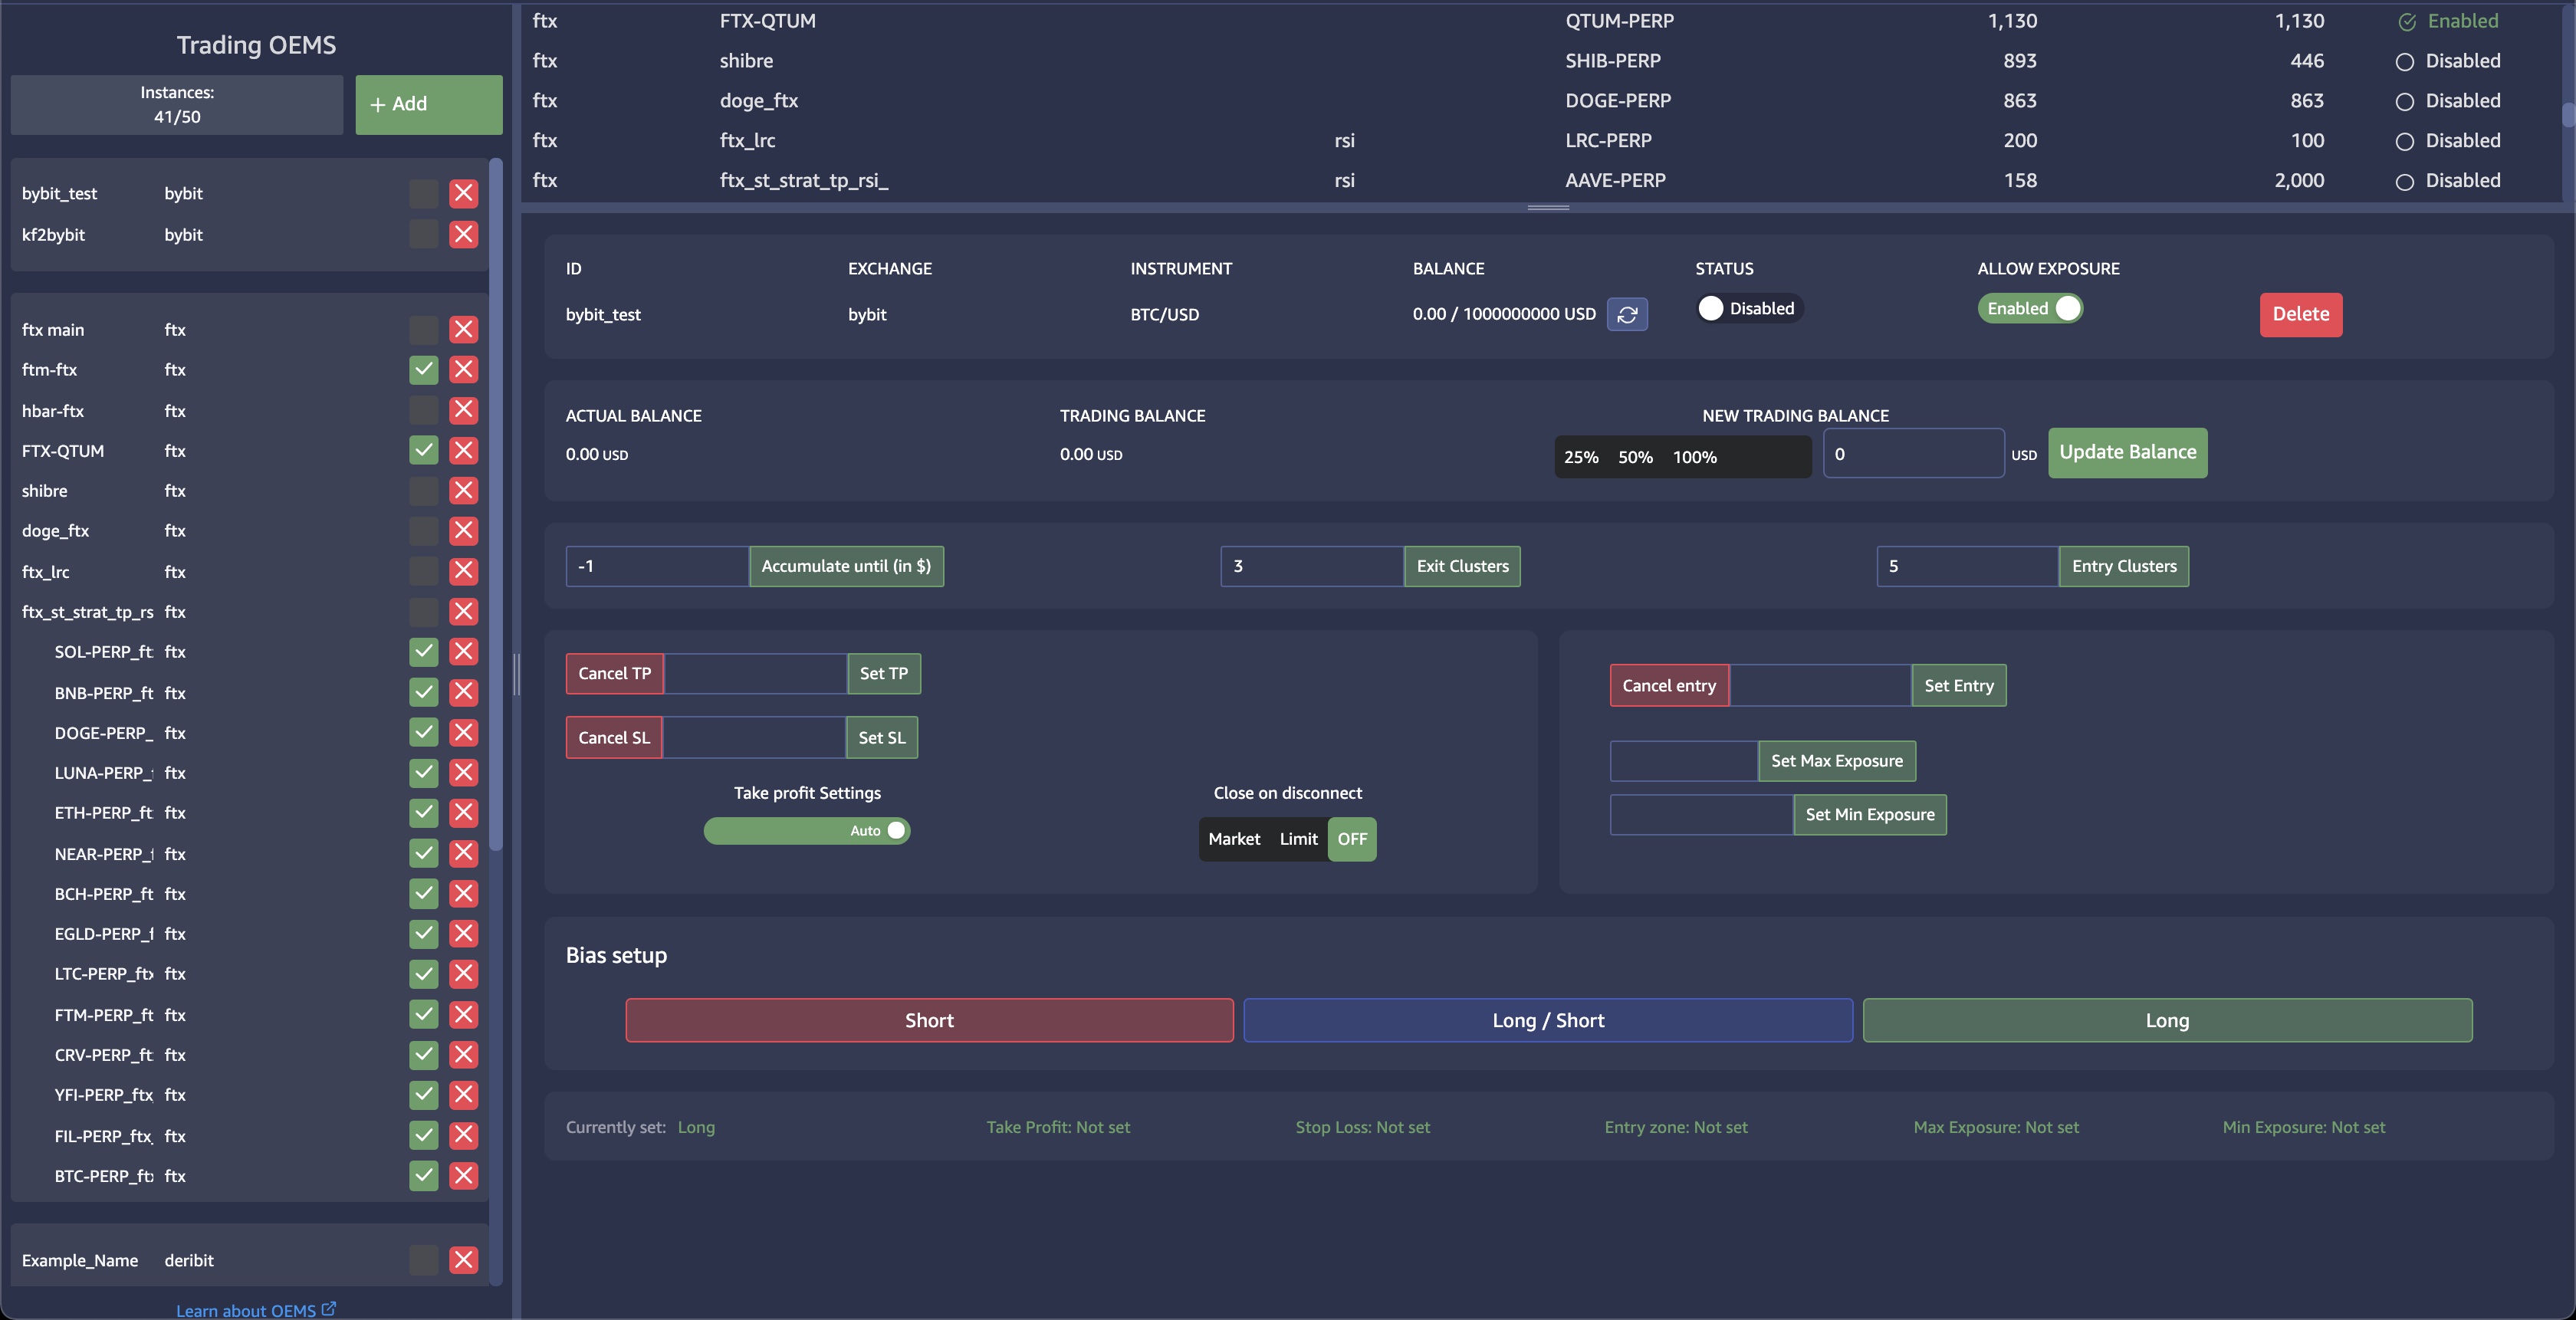Click green check icon for ETH-PERP instance
Viewport: 2576px width, 1320px height.
424,812
